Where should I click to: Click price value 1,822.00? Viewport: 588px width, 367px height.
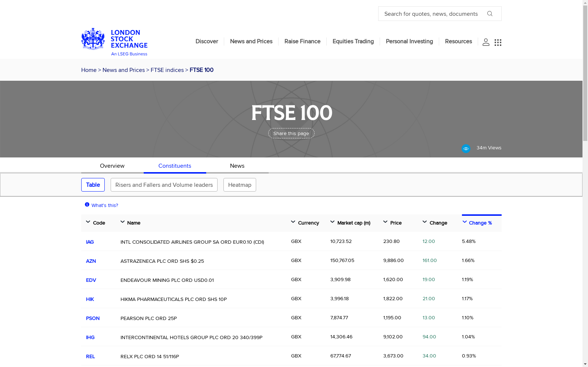[393, 298]
